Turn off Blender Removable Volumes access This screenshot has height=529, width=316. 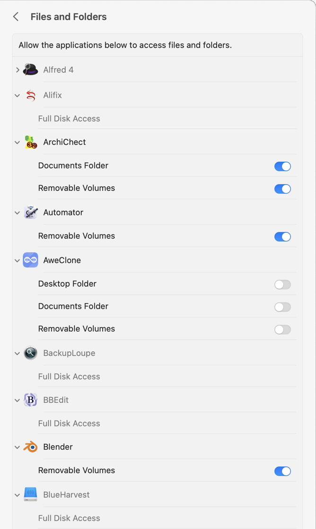282,471
